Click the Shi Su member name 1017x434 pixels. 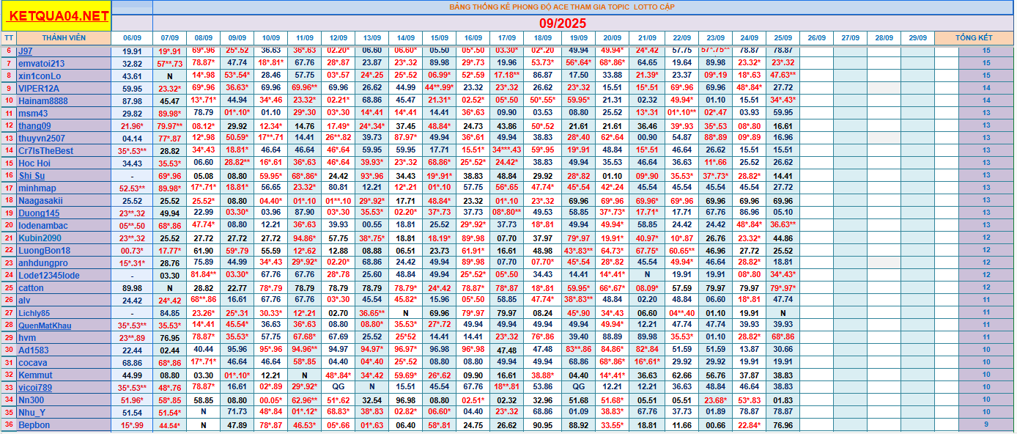point(32,176)
